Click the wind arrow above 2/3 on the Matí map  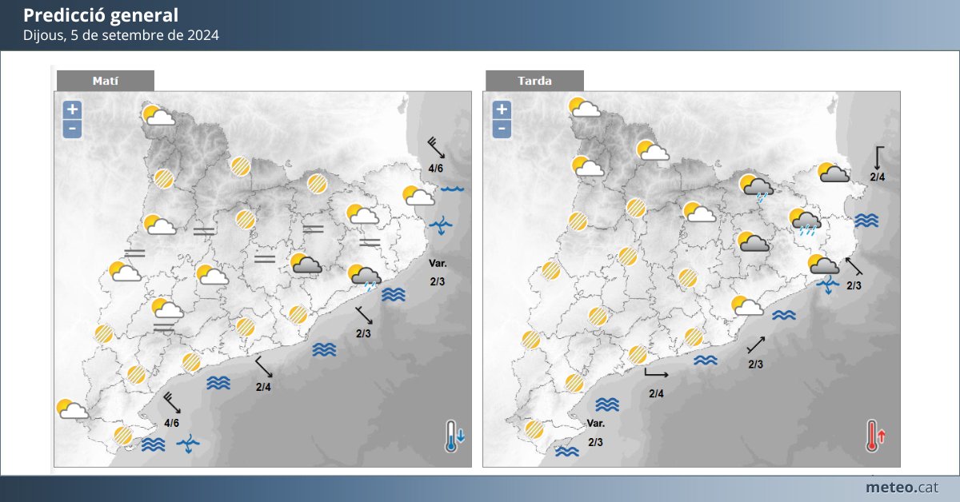(364, 314)
